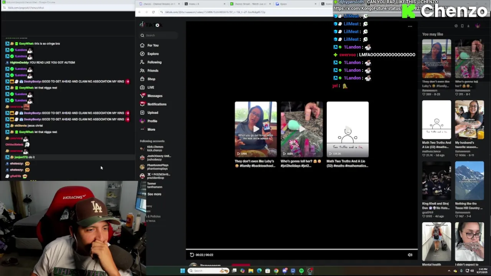Replay the video with the replay icon
Viewport: 491px width, 276px height.
click(x=192, y=255)
